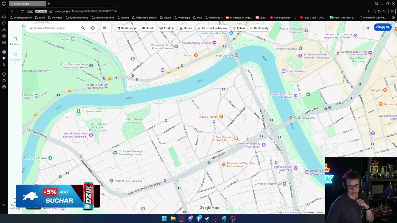The image size is (397, 223).
Task: Reload the page in the browser
Action: coord(22,11)
